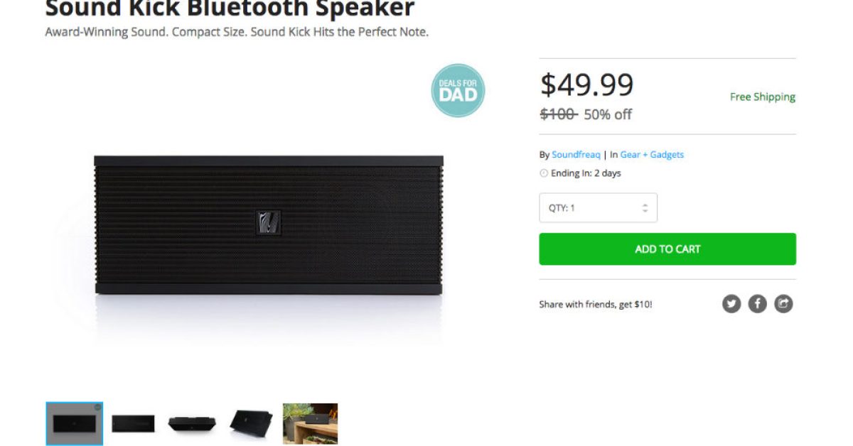The width and height of the screenshot is (853, 446).
Task: Click the clock icon beside Ending In
Action: click(x=544, y=173)
